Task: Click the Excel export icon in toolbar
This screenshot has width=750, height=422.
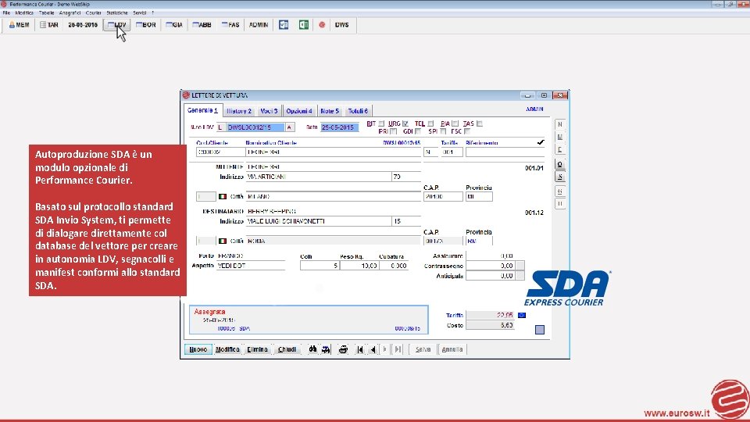Action: tap(304, 25)
